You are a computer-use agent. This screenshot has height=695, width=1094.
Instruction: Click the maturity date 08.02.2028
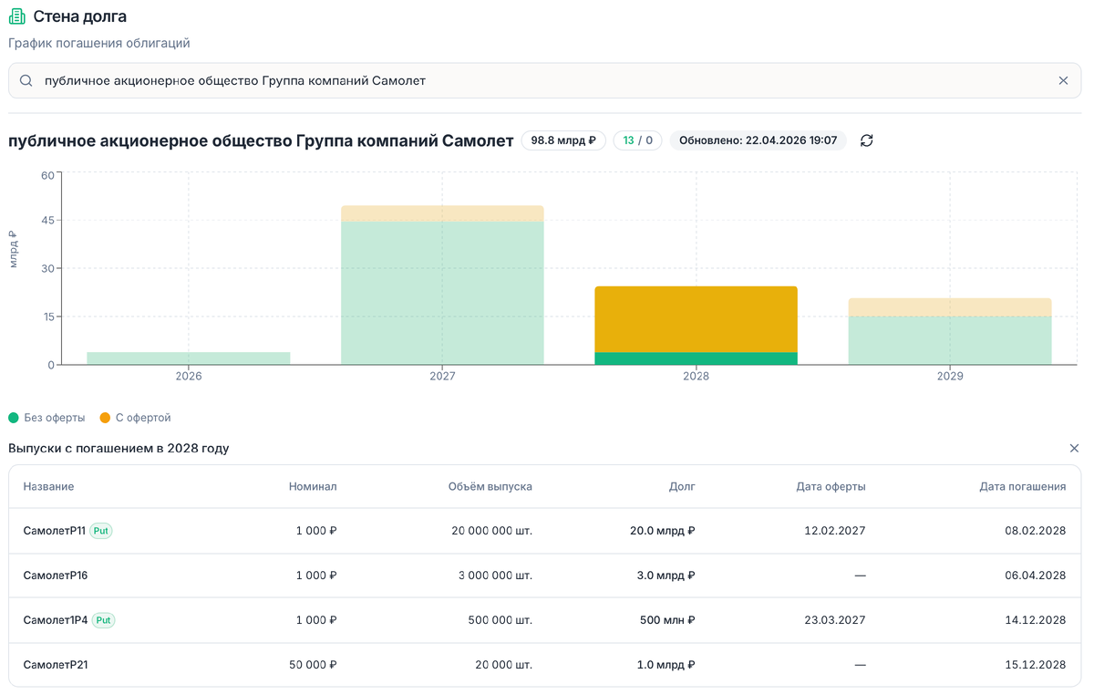pos(1036,531)
